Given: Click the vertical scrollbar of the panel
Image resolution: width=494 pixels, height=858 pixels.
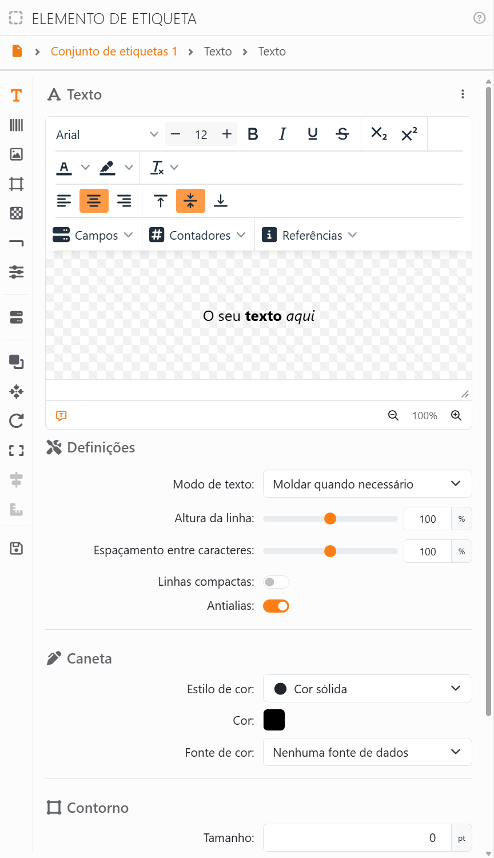Looking at the screenshot, I should coord(488,400).
